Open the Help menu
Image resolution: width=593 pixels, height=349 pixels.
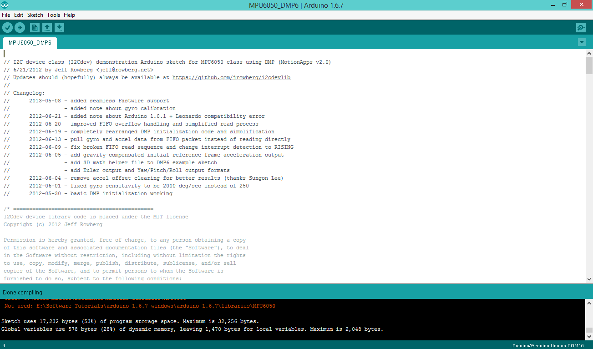(69, 15)
